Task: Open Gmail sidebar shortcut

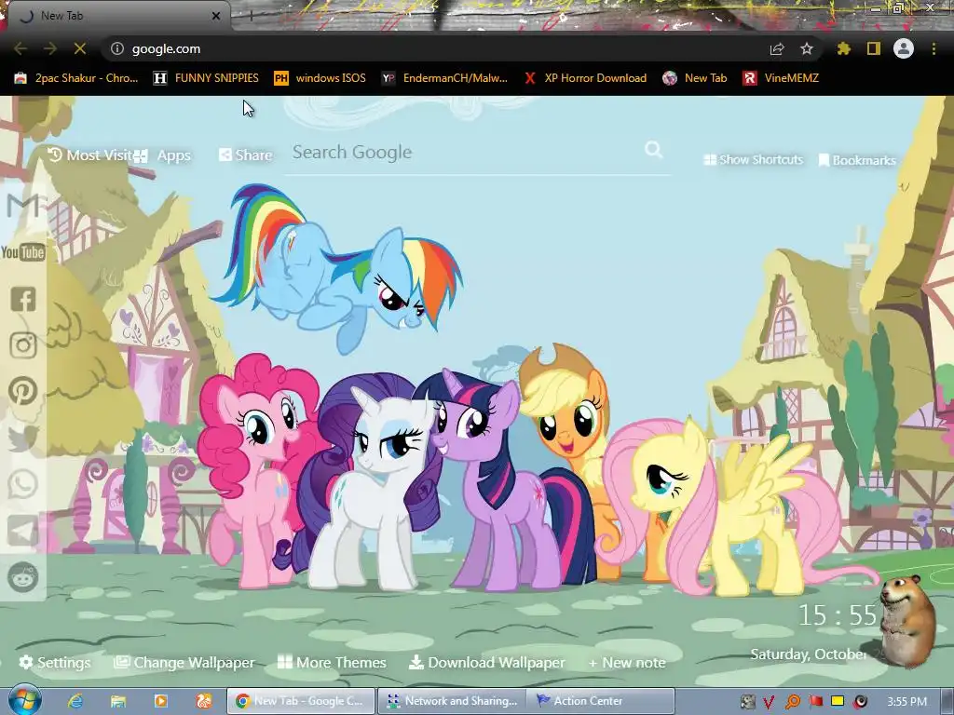Action: pos(22,206)
